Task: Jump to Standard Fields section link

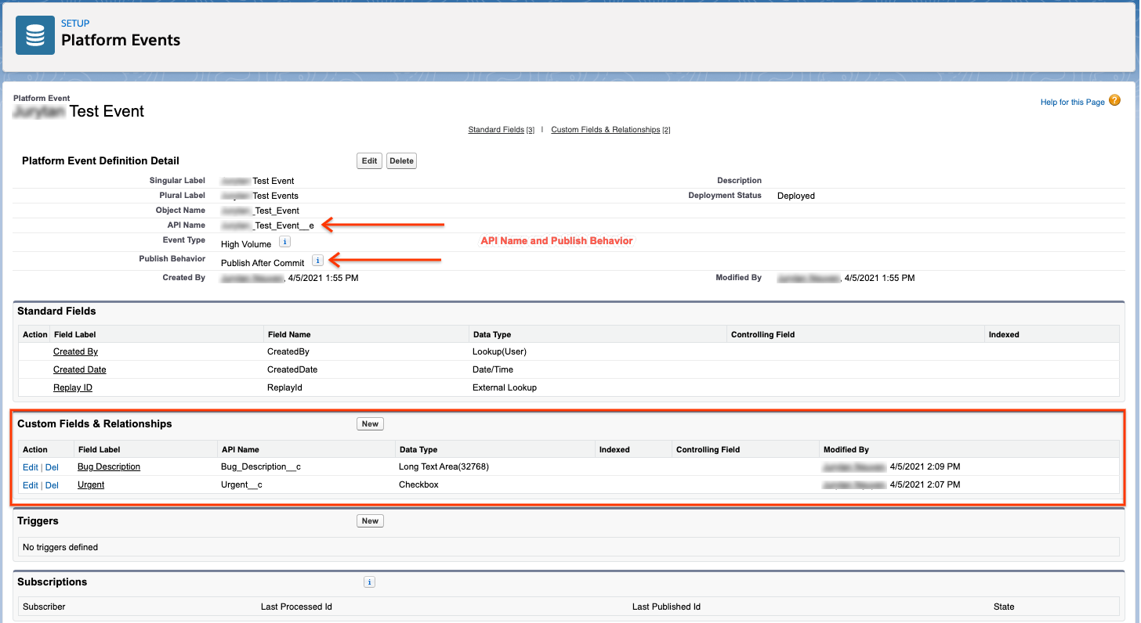Action: [495, 130]
